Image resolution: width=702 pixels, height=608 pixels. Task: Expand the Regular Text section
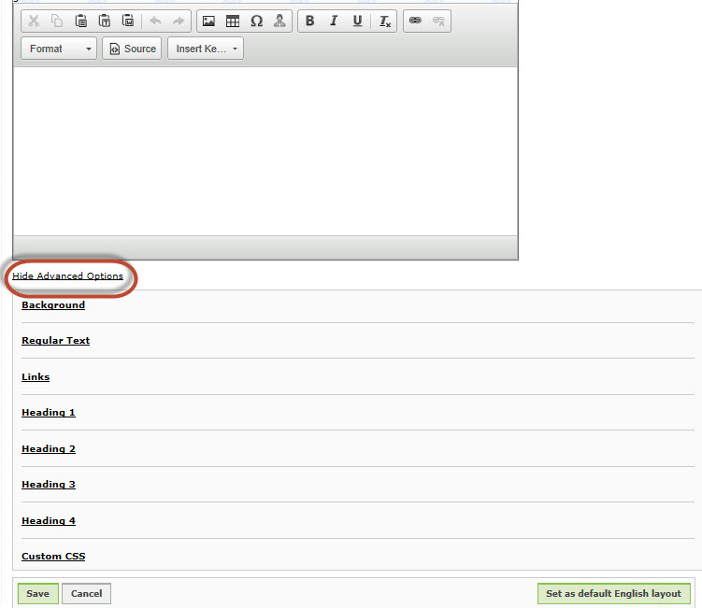click(x=55, y=341)
